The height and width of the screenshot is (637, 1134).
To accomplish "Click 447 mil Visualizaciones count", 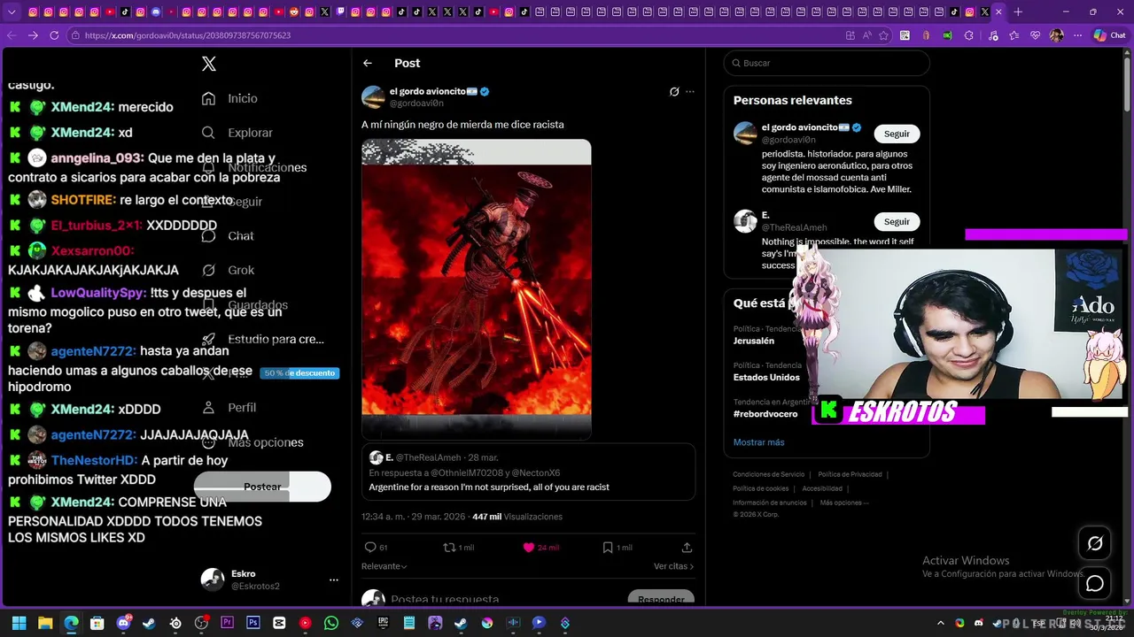I will (517, 517).
